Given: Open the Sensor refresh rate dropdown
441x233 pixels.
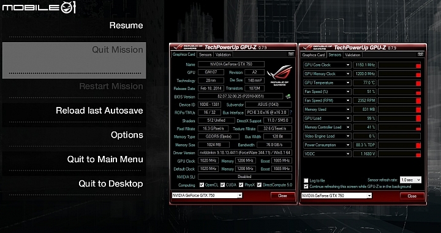Looking at the screenshot, I should pos(410,180).
